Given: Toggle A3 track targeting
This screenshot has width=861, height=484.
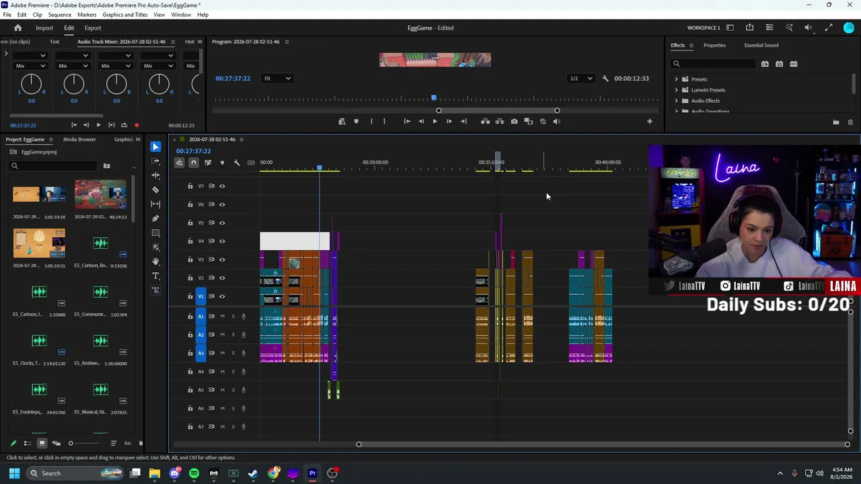Looking at the screenshot, I should (x=200, y=353).
